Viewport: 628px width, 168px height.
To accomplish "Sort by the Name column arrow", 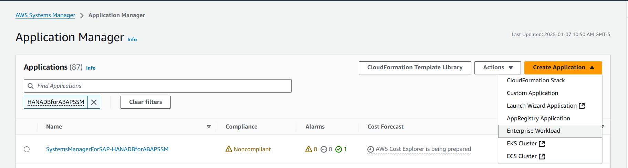I will (209, 127).
